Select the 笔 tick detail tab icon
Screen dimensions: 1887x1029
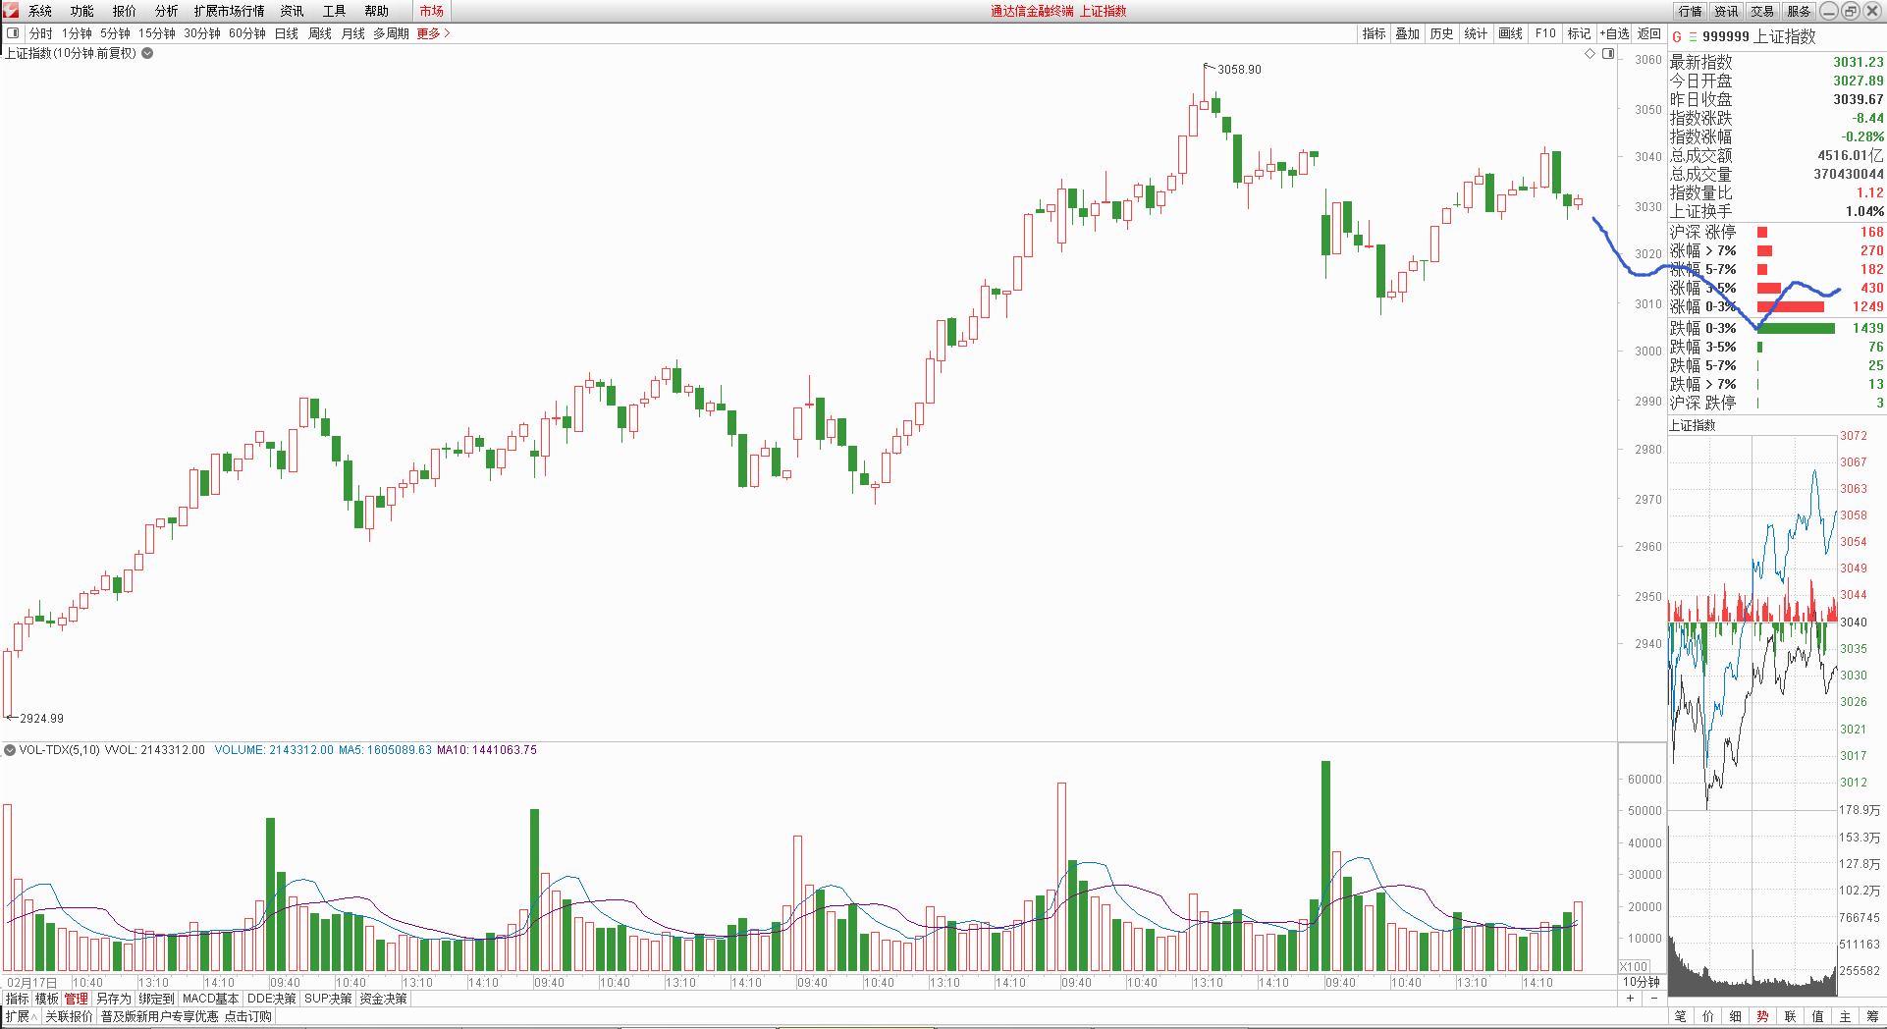(x=1680, y=1016)
